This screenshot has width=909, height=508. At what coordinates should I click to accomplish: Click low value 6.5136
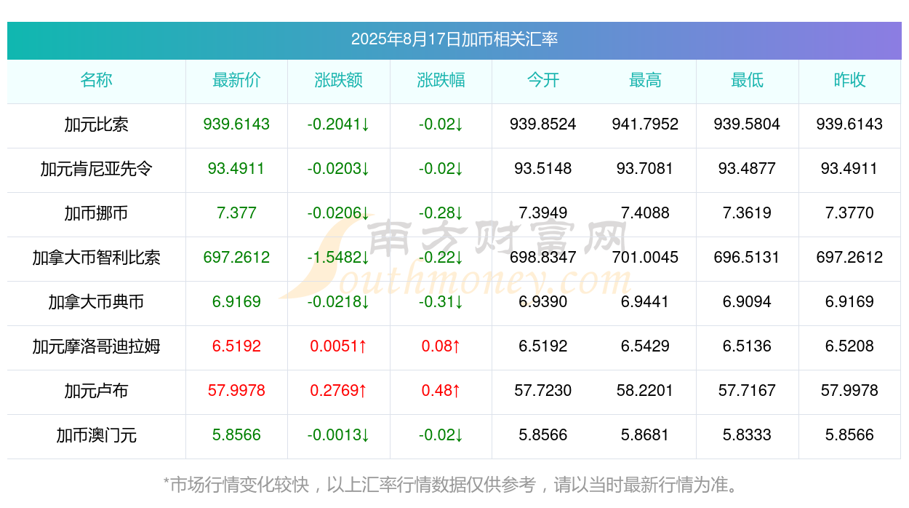748,346
